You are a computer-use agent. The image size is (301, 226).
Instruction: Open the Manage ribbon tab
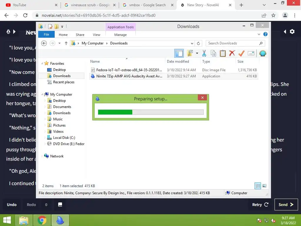121,35
